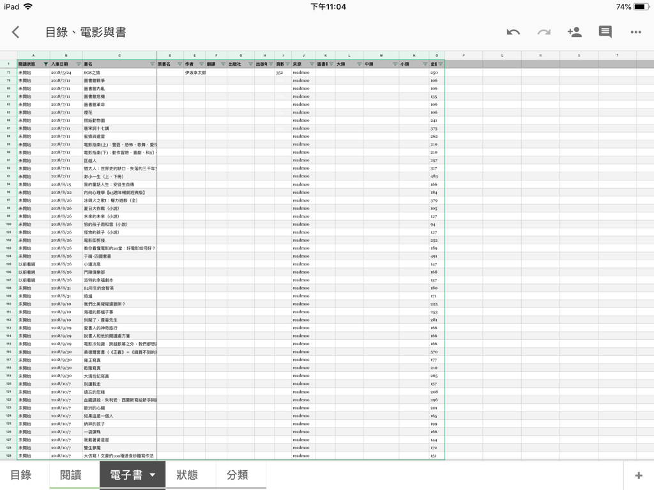This screenshot has width=654, height=490.
Task: Select date cell 2018/8/22
Action: click(x=66, y=193)
